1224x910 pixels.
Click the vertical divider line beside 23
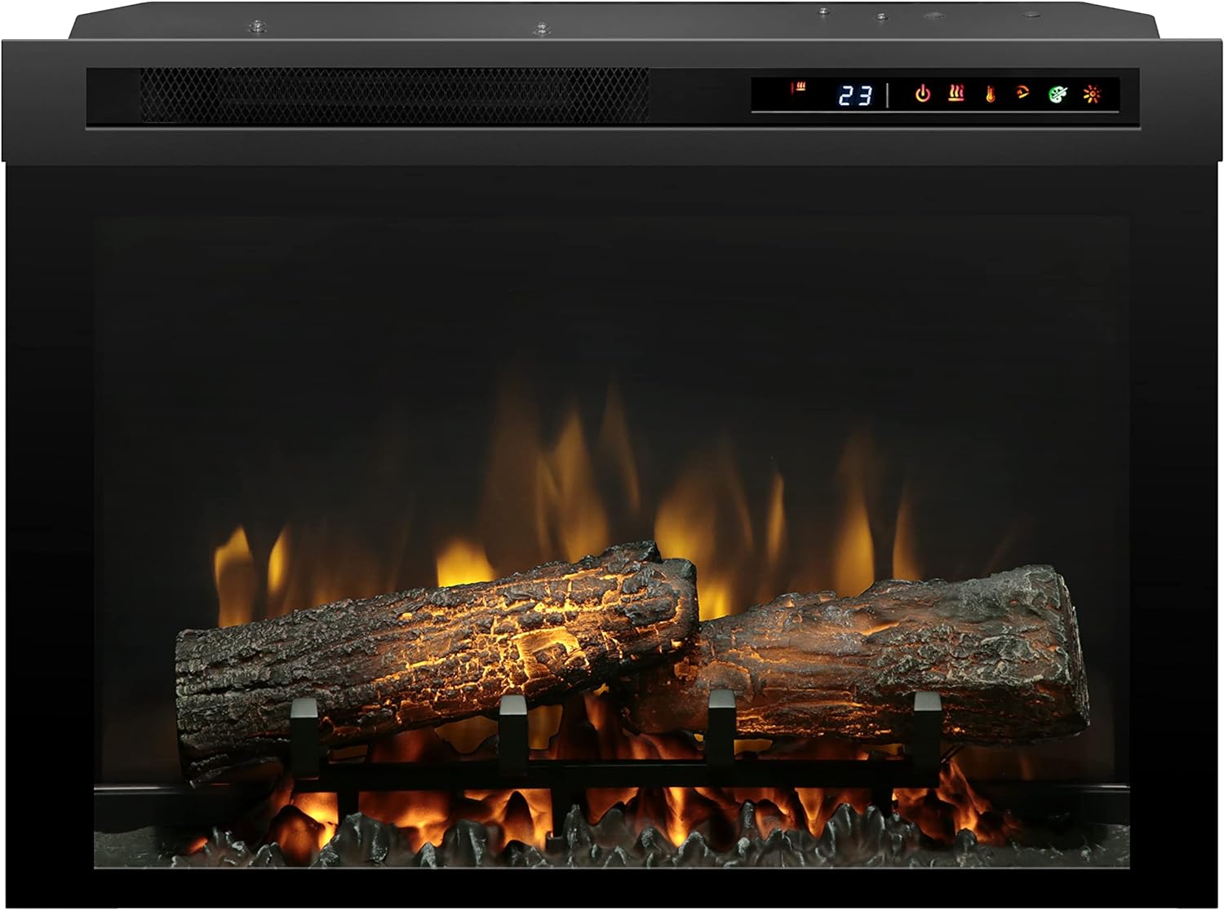[x=889, y=95]
